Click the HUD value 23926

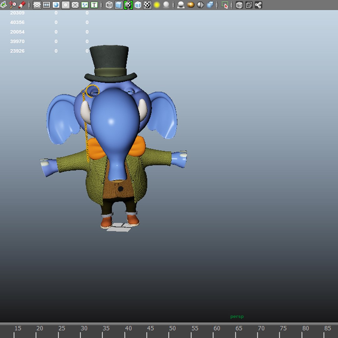point(17,51)
